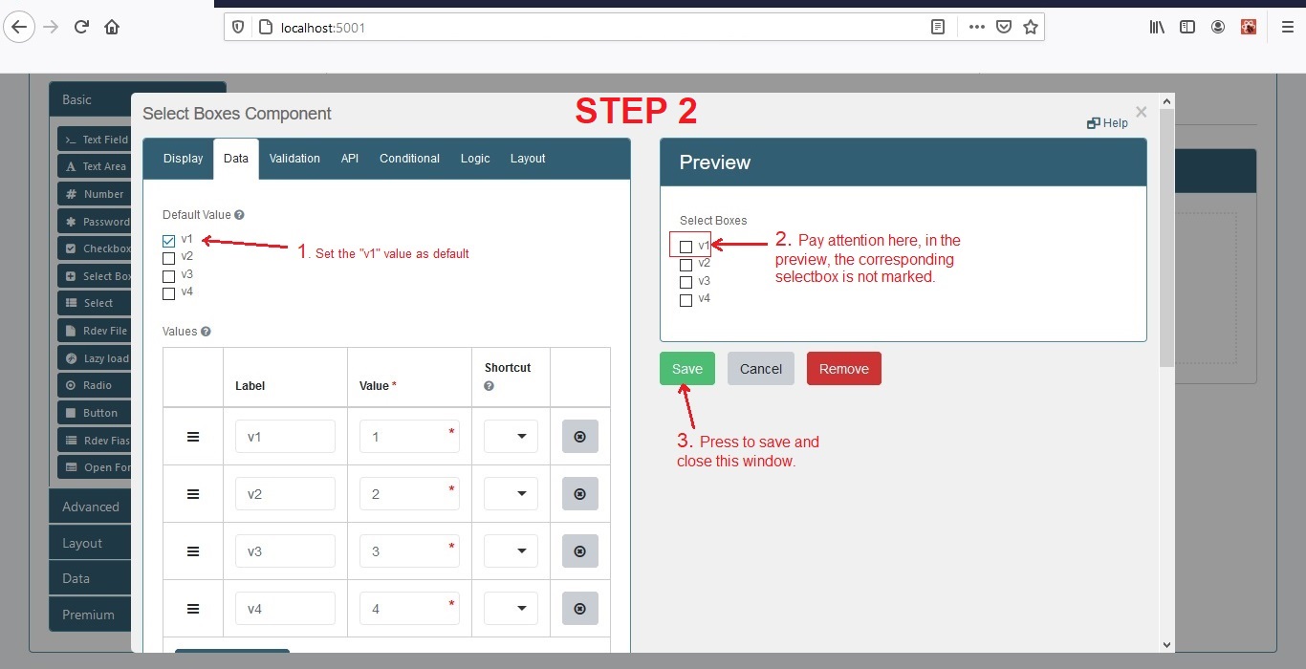Screen dimensions: 1306x669
Task: Close the Select Boxes Component dialog
Action: 1141,112
